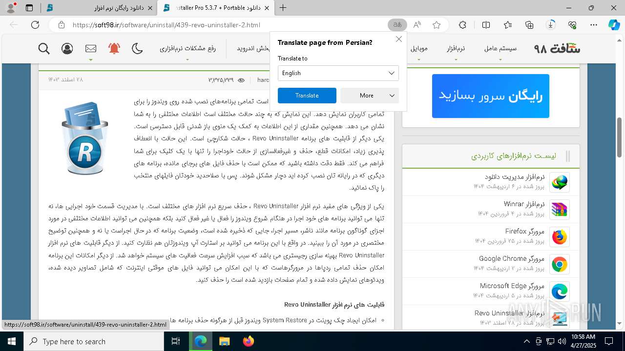Open the مرورگر Google Chrome link

[512, 259]
